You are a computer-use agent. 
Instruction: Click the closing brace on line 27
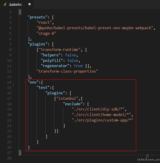tap(20, 153)
